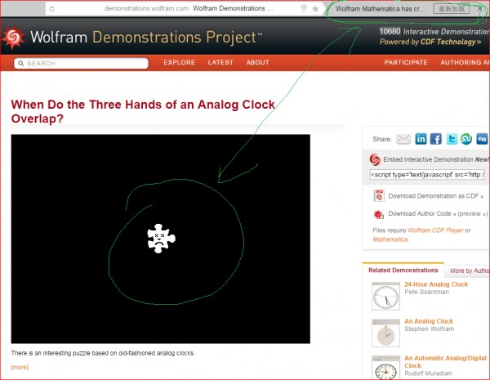Click author name Rudolf Muradian
Image resolution: width=490 pixels, height=380 pixels.
click(428, 373)
